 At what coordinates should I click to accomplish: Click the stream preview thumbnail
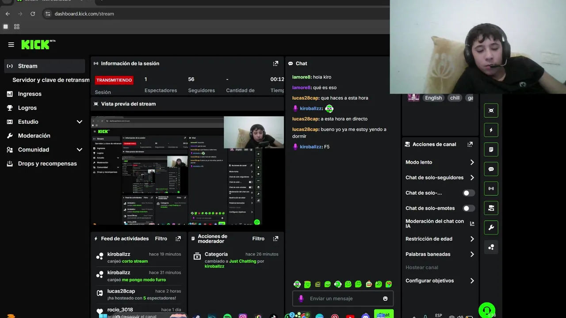187,170
